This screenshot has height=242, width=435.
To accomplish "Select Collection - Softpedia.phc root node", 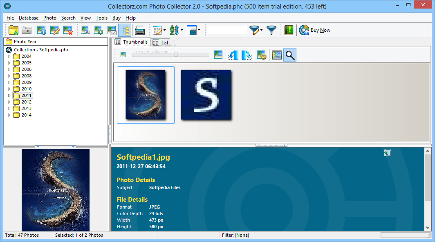I will coord(41,50).
